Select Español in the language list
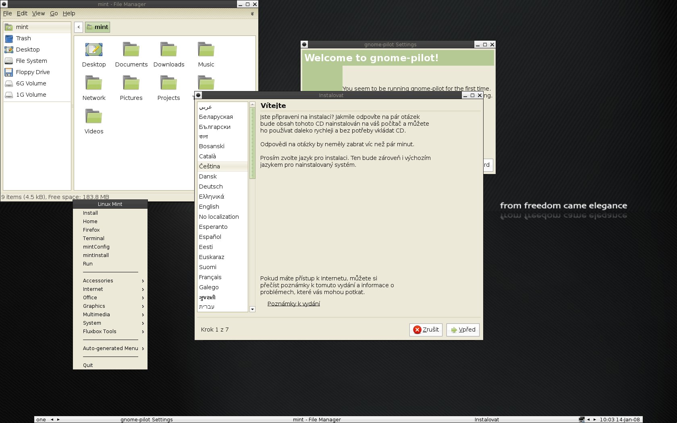 [x=222, y=237]
